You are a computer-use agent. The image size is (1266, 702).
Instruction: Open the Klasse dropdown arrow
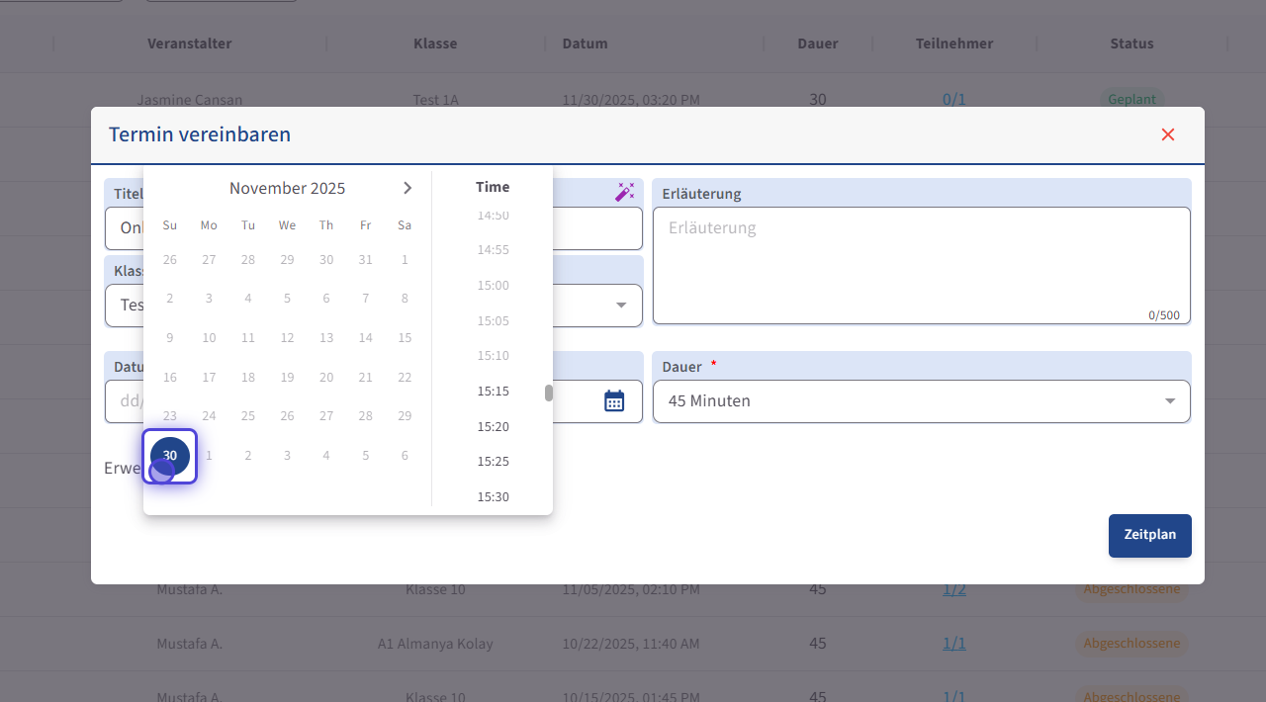[621, 306]
